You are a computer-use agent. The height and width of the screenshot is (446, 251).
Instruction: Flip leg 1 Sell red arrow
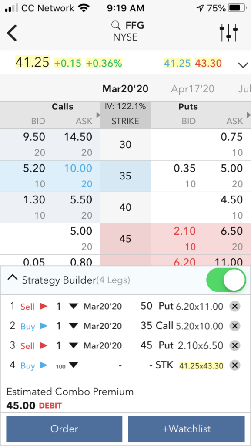tap(43, 307)
